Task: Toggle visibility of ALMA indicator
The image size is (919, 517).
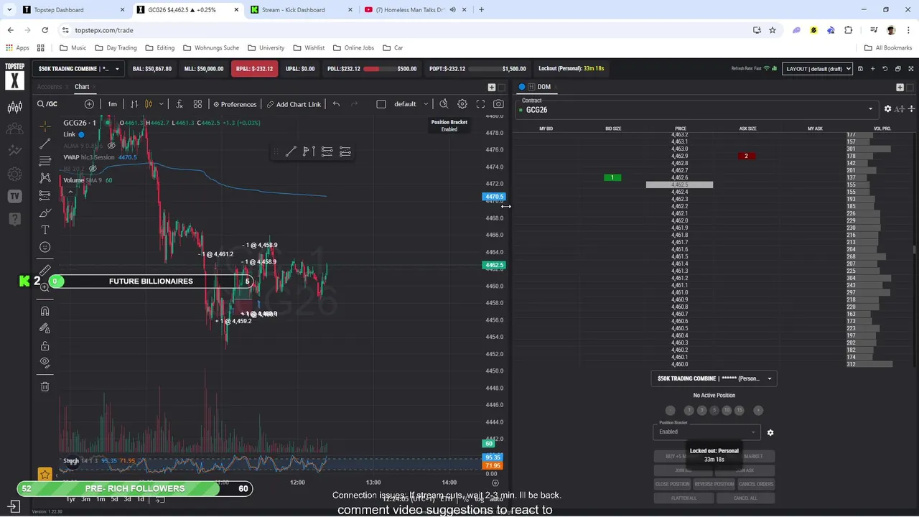Action: [x=111, y=146]
